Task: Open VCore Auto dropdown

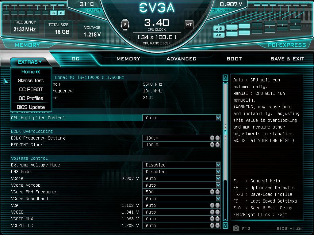Action: point(182,178)
